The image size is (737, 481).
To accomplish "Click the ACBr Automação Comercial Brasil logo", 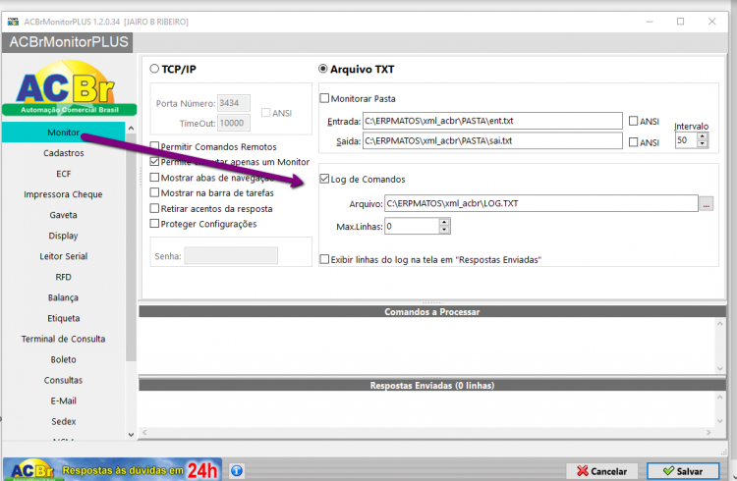I will pos(69,88).
